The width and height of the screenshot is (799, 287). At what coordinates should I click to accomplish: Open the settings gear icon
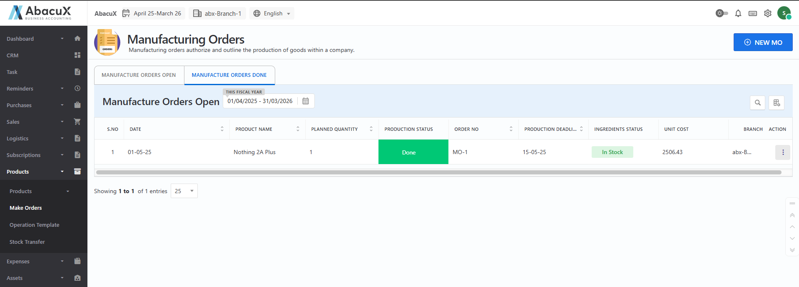[767, 13]
